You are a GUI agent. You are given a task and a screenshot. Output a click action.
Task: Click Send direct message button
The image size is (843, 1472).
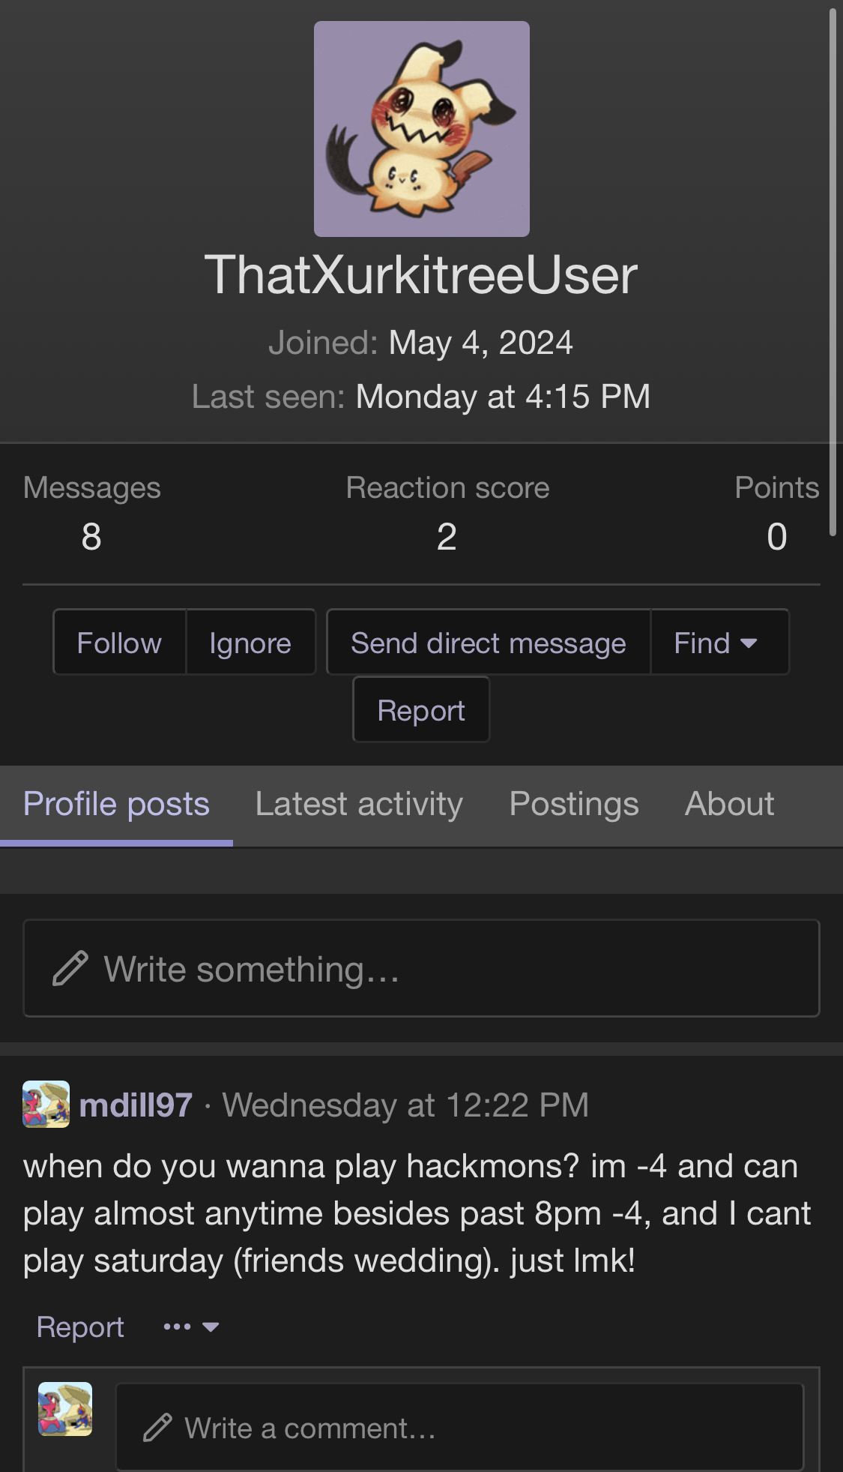coord(488,643)
